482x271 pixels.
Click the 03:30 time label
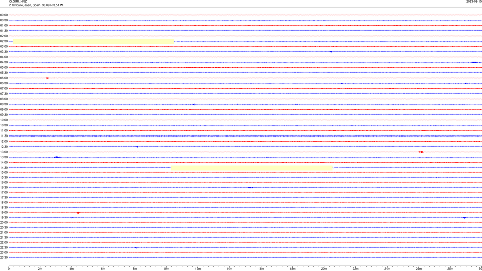point(4,52)
